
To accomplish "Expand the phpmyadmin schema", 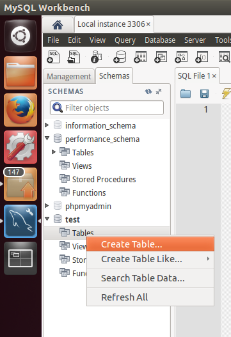I will 47,205.
